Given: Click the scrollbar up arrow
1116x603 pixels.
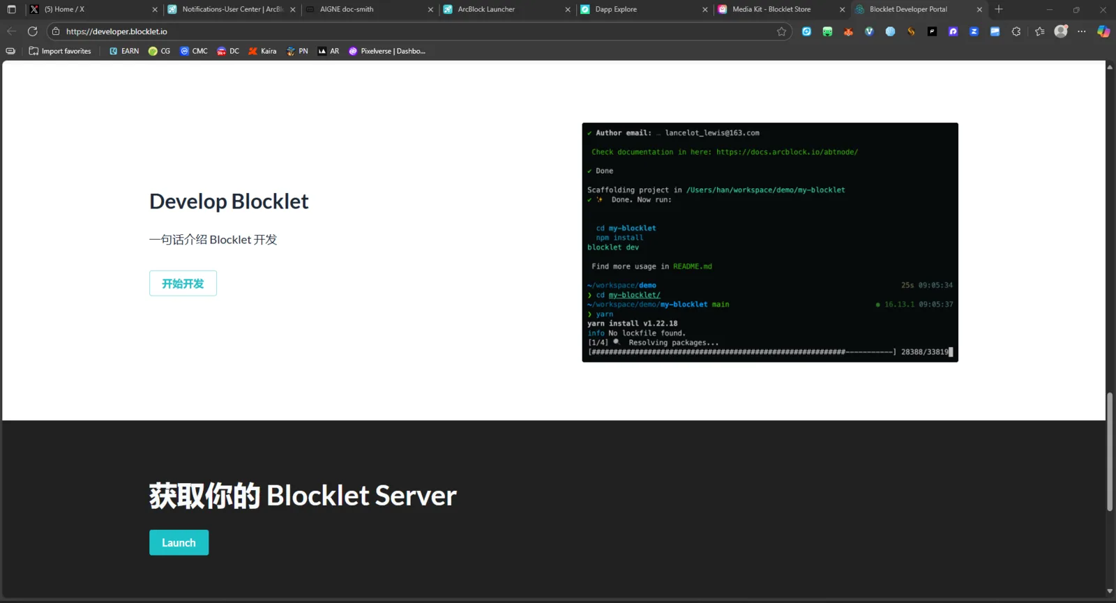Looking at the screenshot, I should 1110,67.
